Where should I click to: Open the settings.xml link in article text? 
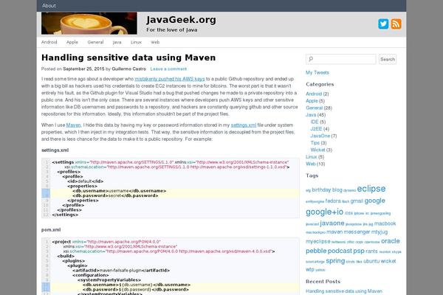(244, 125)
